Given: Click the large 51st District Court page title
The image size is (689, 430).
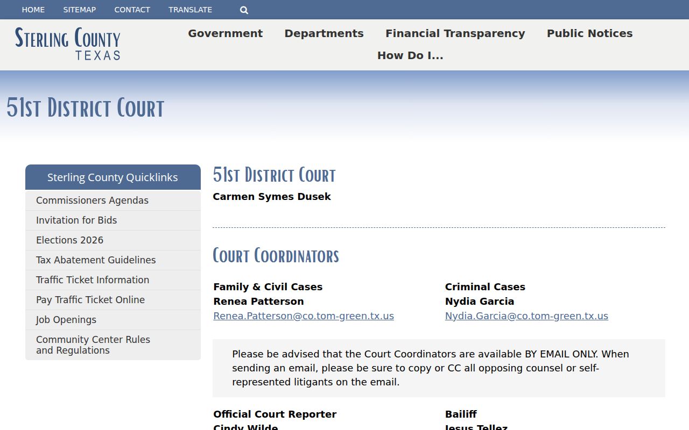Looking at the screenshot, I should tap(85, 108).
